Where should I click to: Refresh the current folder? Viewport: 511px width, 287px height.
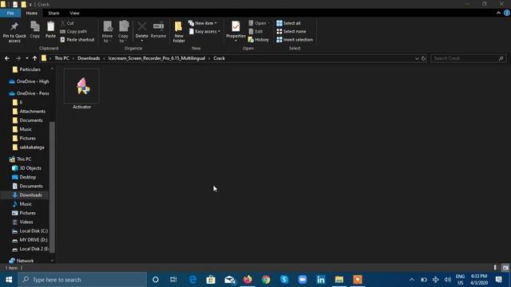coord(424,58)
